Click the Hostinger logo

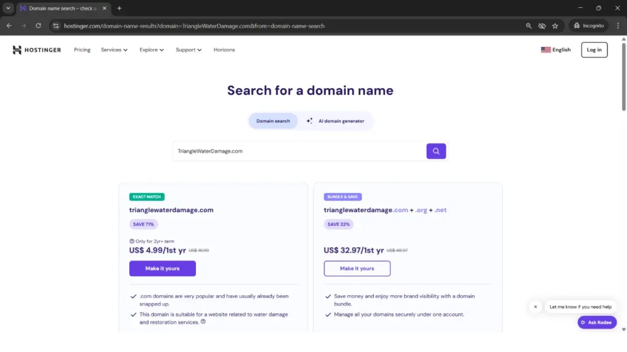click(37, 50)
